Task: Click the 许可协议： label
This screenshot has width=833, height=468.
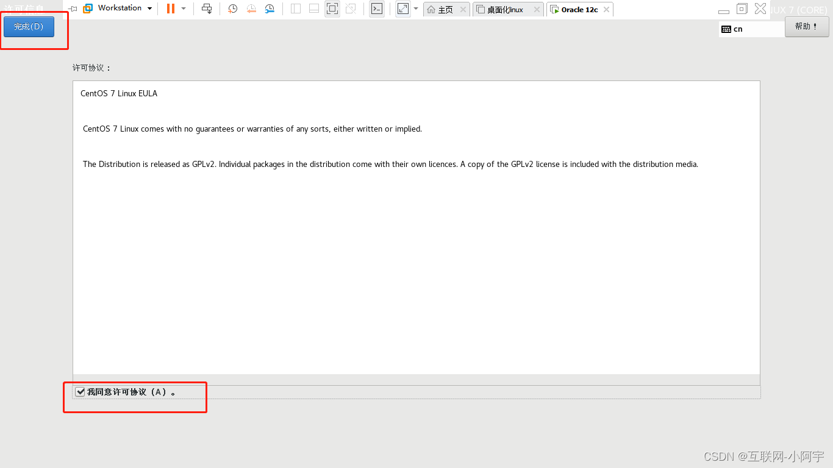Action: (92, 68)
